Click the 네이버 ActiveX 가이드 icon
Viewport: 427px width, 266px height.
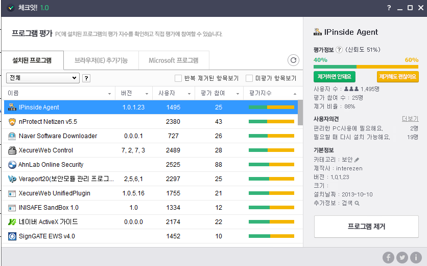coord(12,222)
